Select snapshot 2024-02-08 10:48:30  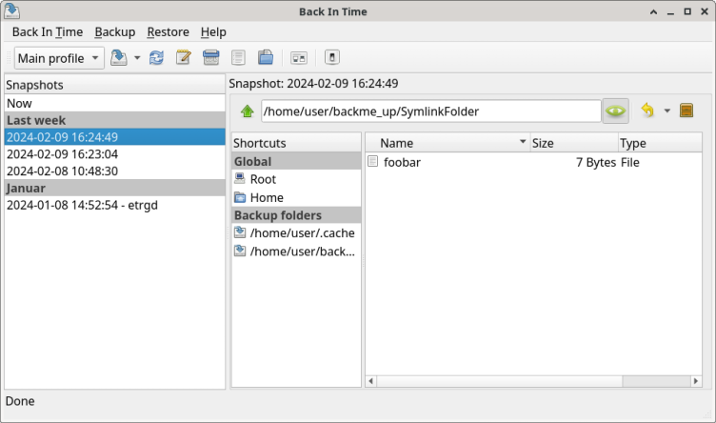pos(62,171)
